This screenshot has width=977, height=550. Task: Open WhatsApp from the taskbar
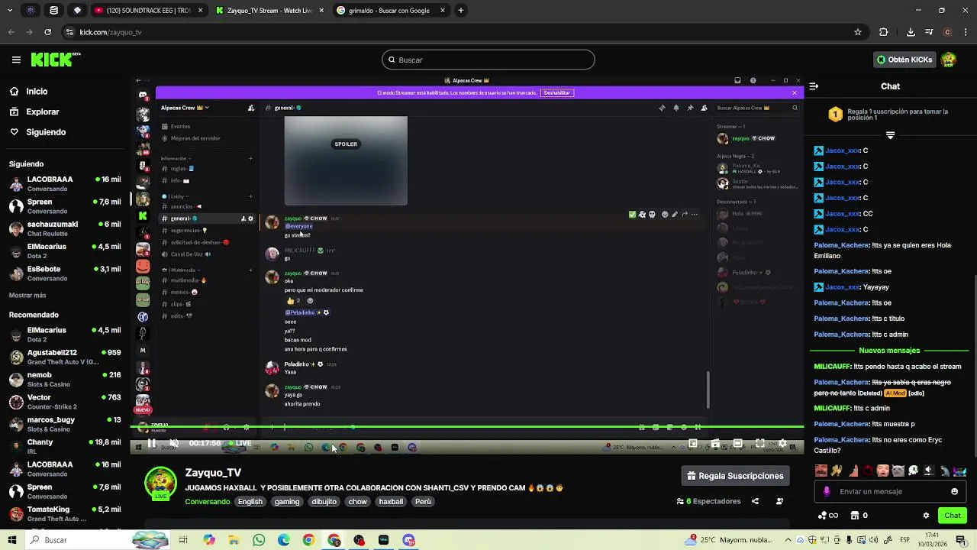[x=259, y=540]
